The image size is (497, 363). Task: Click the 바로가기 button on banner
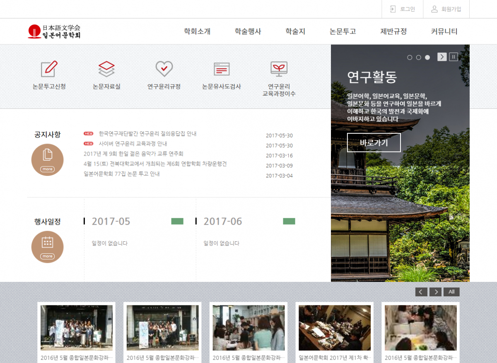(374, 143)
